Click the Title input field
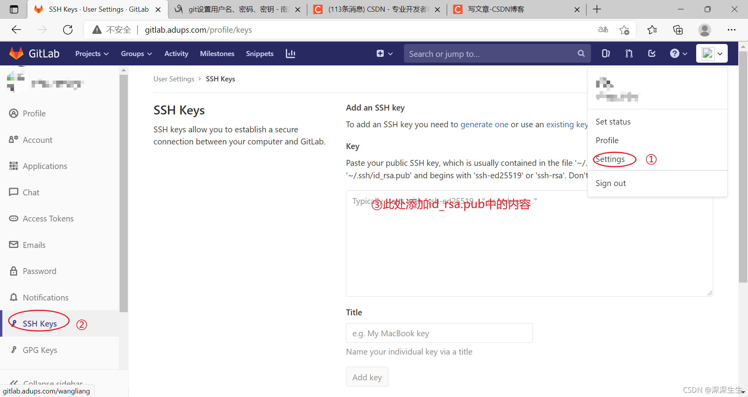748x397 pixels. point(439,333)
